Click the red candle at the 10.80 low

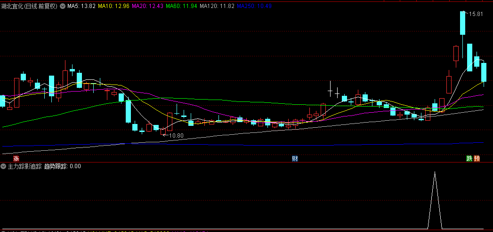pyautogui.click(x=163, y=131)
